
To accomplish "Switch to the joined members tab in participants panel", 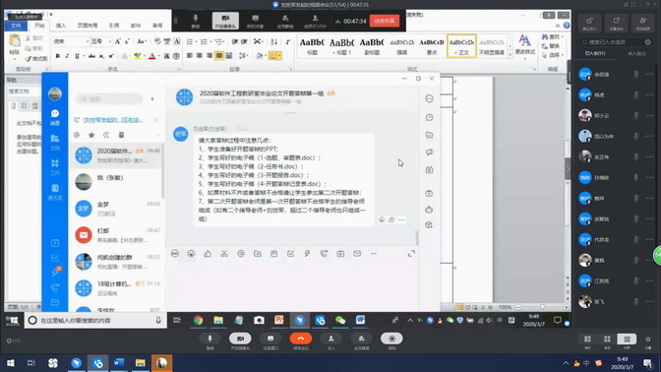I will tap(595, 53).
